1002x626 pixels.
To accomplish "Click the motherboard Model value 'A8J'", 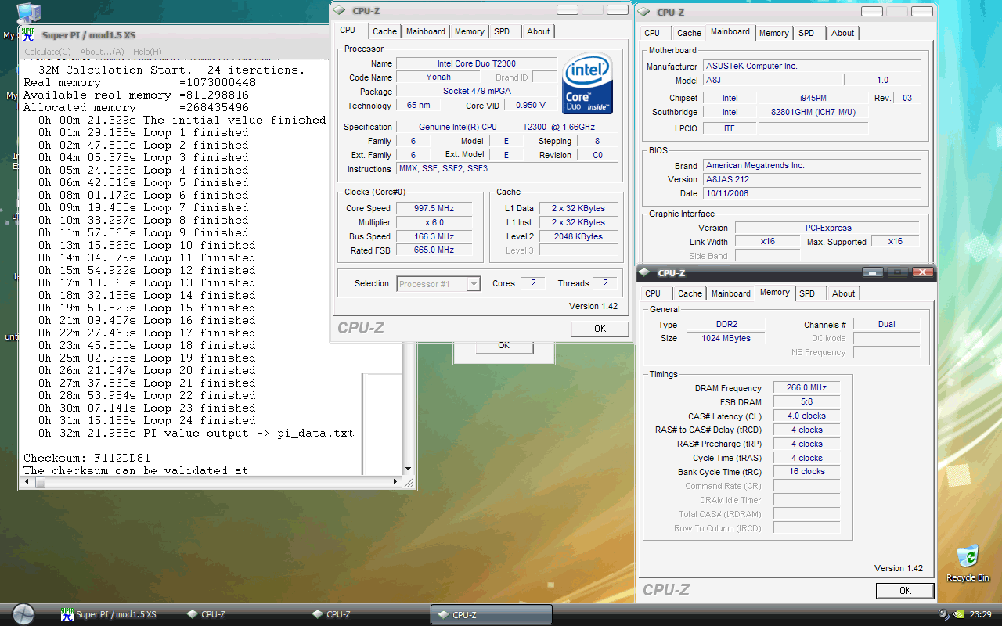I will coord(771,81).
